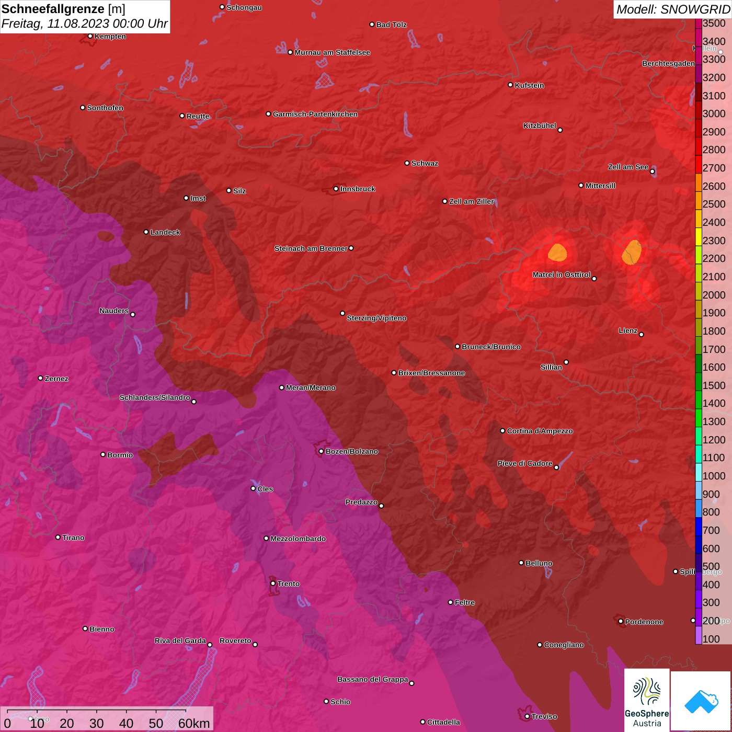This screenshot has height=732, width=732.
Task: Click the Steinach am Brenner label
Action: pos(311,248)
